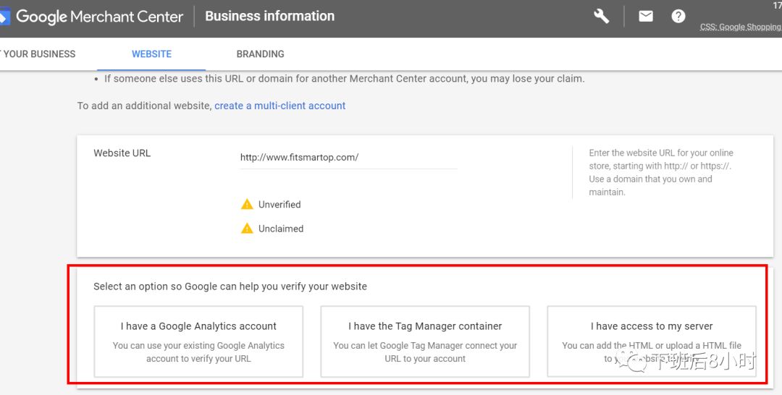The height and width of the screenshot is (395, 782).
Task: Click the Unverified status text
Action: 279,205
